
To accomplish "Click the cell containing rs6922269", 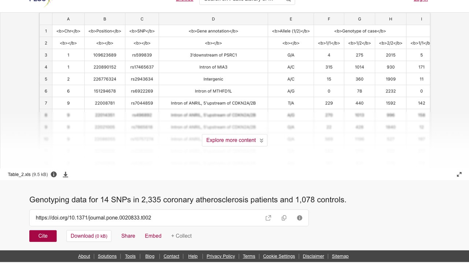I will [142, 91].
